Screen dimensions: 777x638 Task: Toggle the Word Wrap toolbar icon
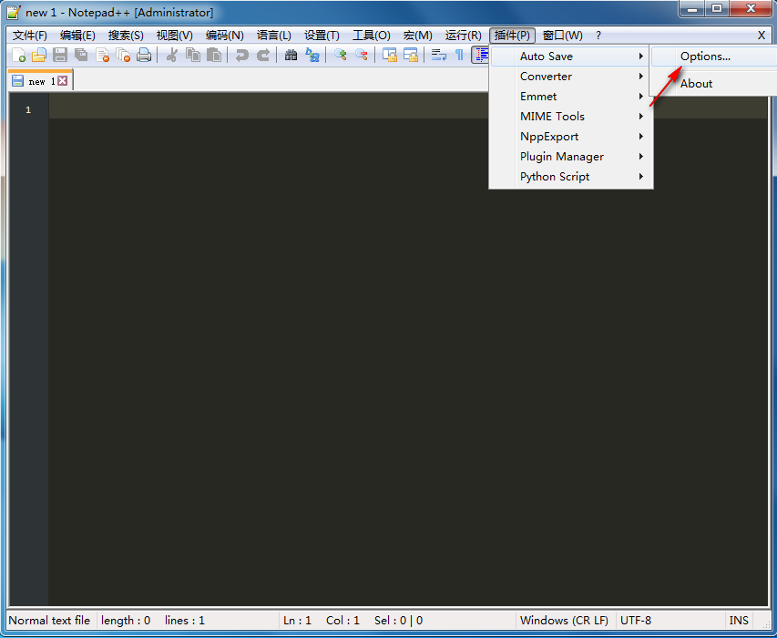point(438,55)
